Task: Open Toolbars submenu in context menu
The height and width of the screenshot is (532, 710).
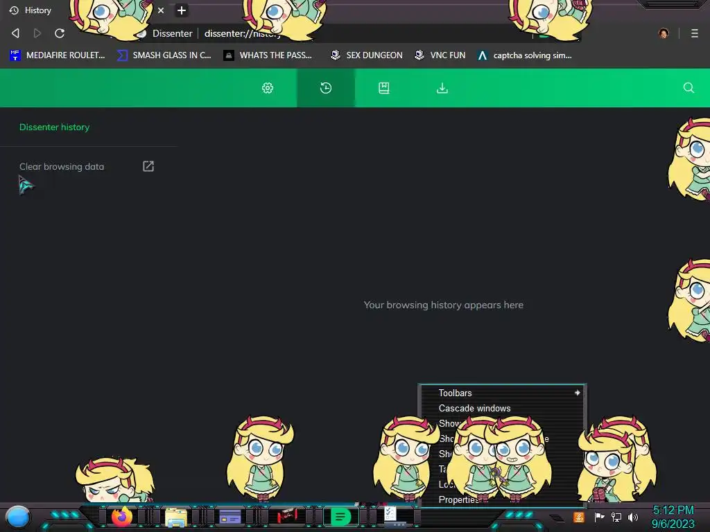Action: coord(502,393)
